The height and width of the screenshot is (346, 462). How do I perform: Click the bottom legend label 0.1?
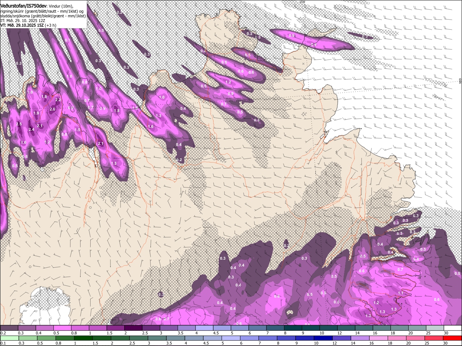[x=3, y=343]
